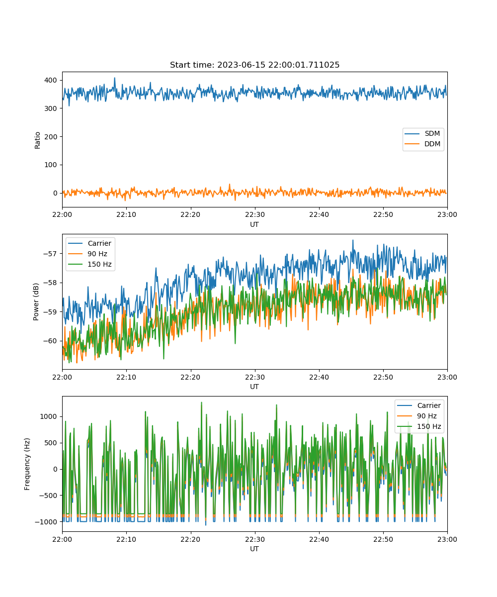Click the 23:00 tick under Frequency plot
The width and height of the screenshot is (497, 597).
pyautogui.click(x=447, y=539)
